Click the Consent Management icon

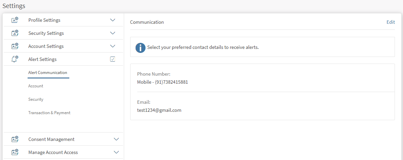[15, 139]
